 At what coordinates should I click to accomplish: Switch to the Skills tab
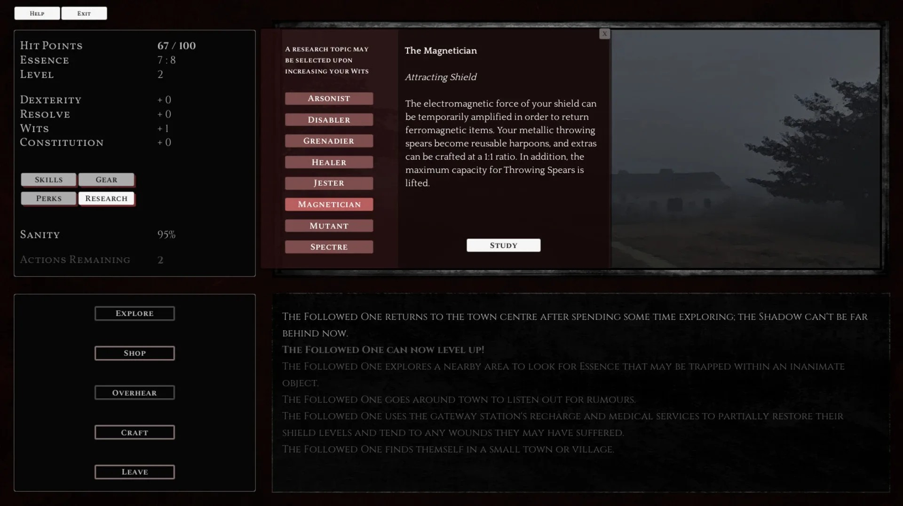tap(48, 180)
